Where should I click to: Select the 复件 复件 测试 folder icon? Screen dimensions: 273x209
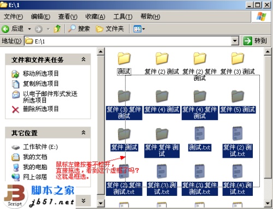[x=162, y=134]
